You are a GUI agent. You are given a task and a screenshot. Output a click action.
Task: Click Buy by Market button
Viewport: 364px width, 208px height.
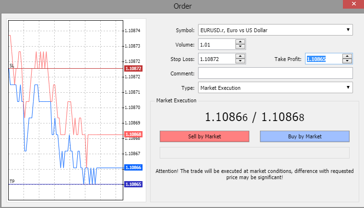click(305, 136)
